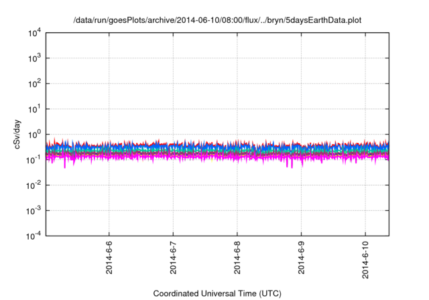Screen dimensions: 429x300
Task: Click the 10^1 y-axis tick label
Action: tap(34, 109)
